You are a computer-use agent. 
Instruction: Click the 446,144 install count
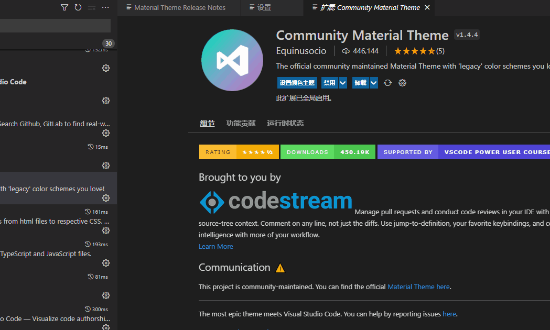(361, 51)
